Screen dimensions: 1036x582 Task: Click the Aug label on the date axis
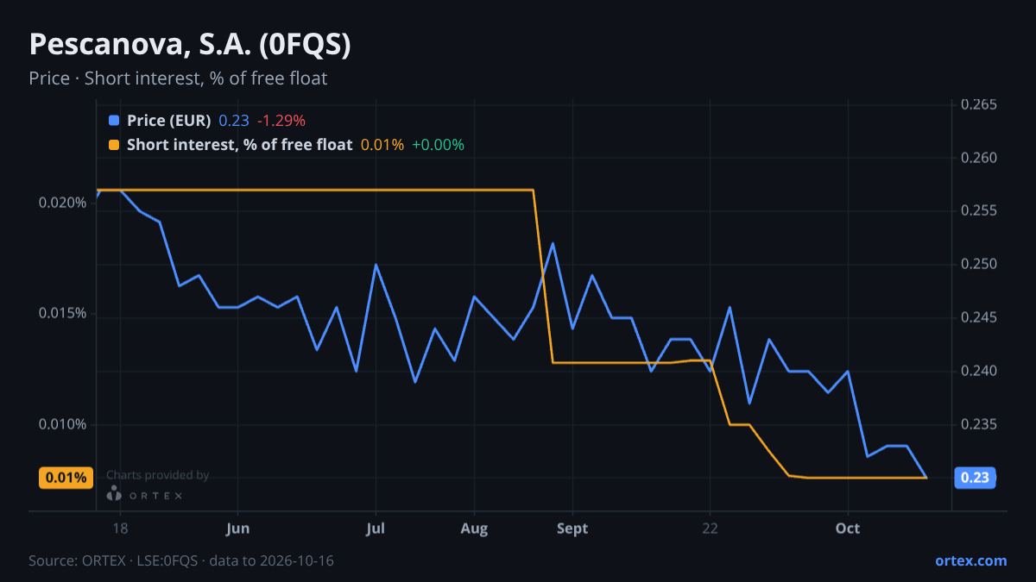(x=474, y=529)
